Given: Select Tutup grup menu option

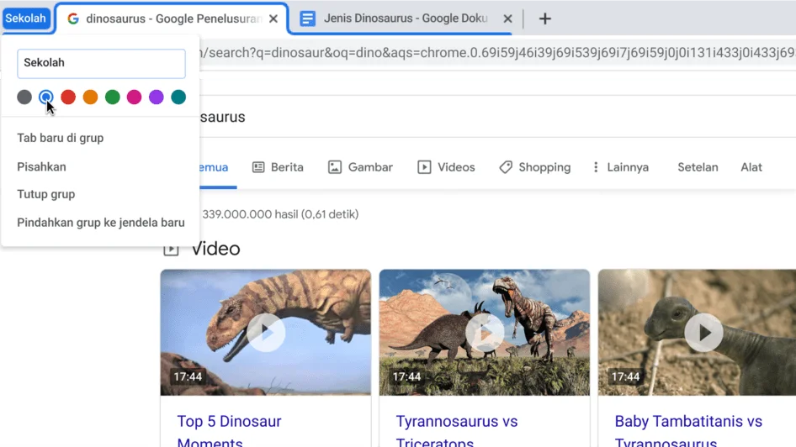Looking at the screenshot, I should (x=46, y=194).
